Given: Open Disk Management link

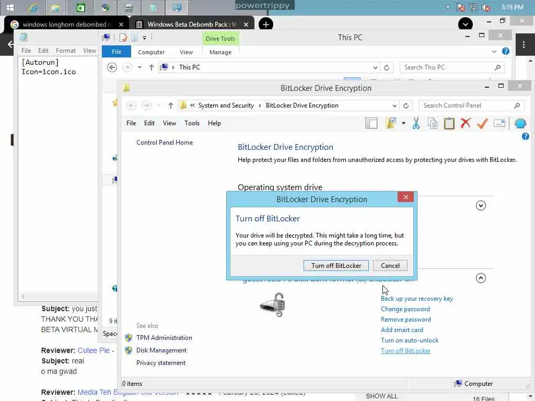Looking at the screenshot, I should pyautogui.click(x=161, y=350).
